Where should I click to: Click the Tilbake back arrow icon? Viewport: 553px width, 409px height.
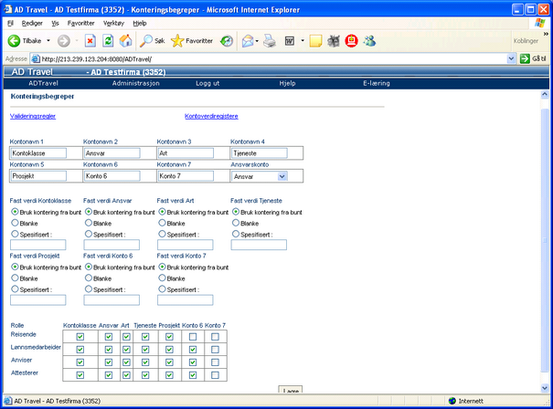[x=15, y=41]
